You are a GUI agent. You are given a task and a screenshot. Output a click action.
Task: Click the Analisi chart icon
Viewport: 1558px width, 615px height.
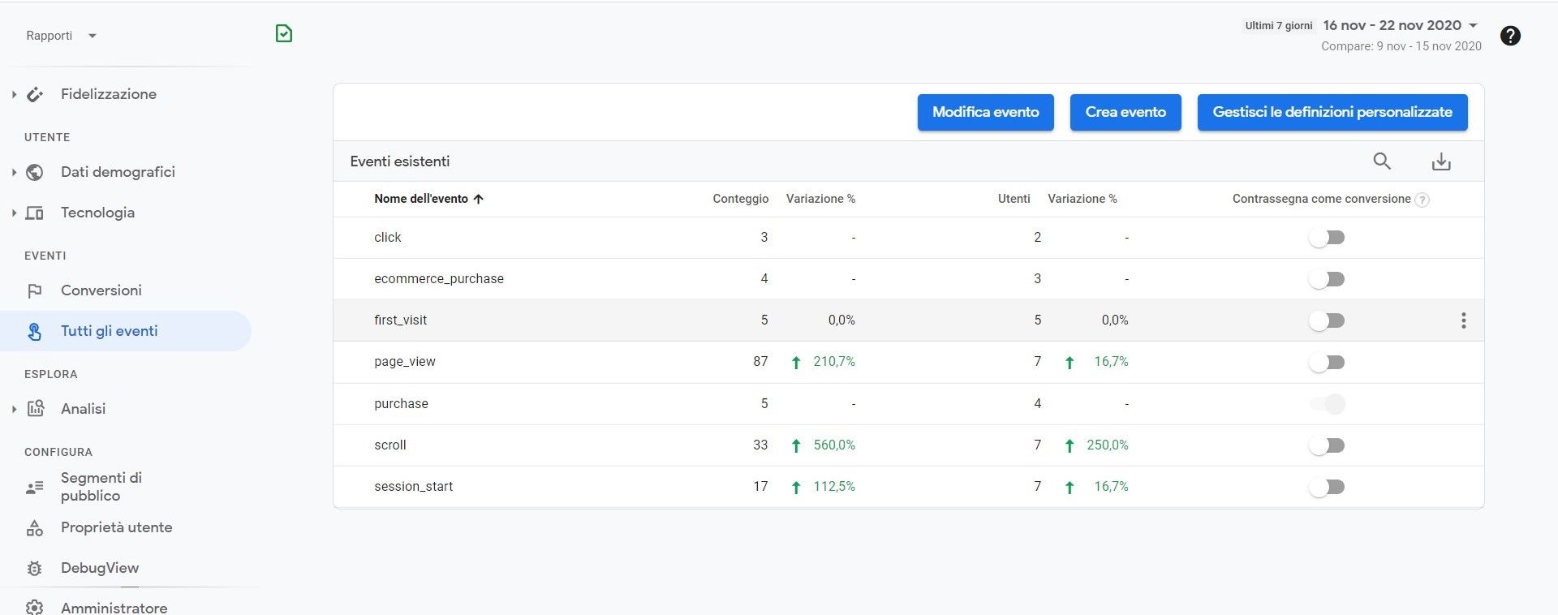35,409
